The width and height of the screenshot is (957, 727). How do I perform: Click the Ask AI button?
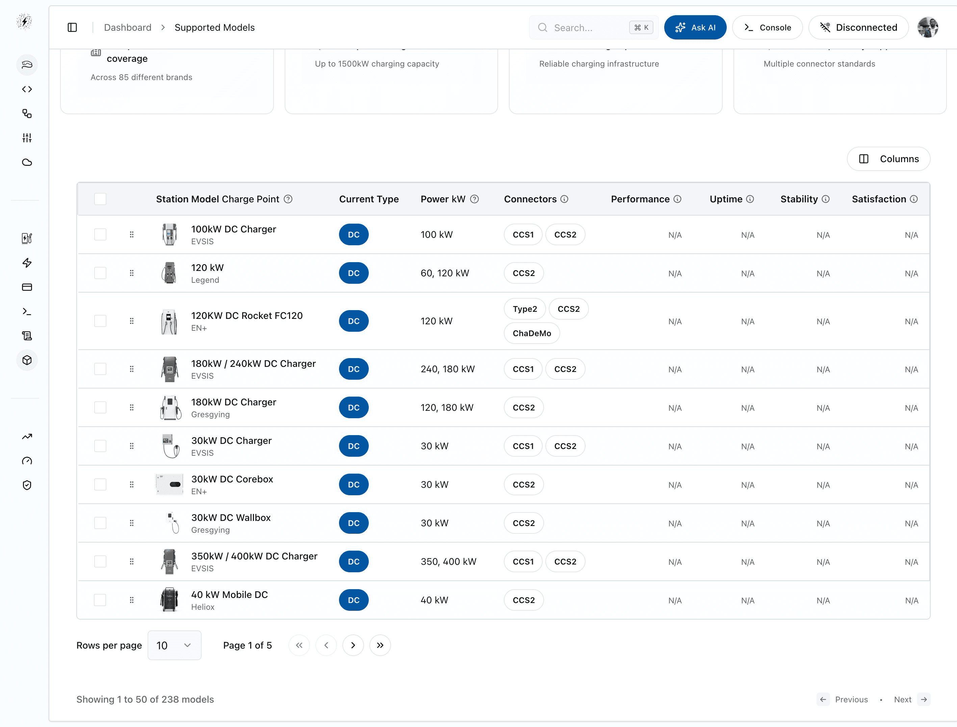[x=695, y=27]
